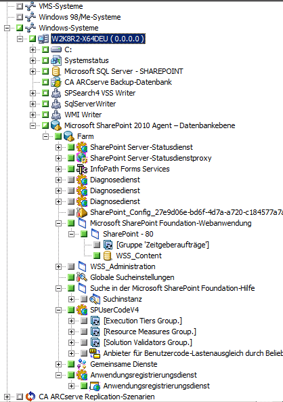Toggle the Suchinstanz selection box
The image size is (283, 402).
[x=84, y=299]
